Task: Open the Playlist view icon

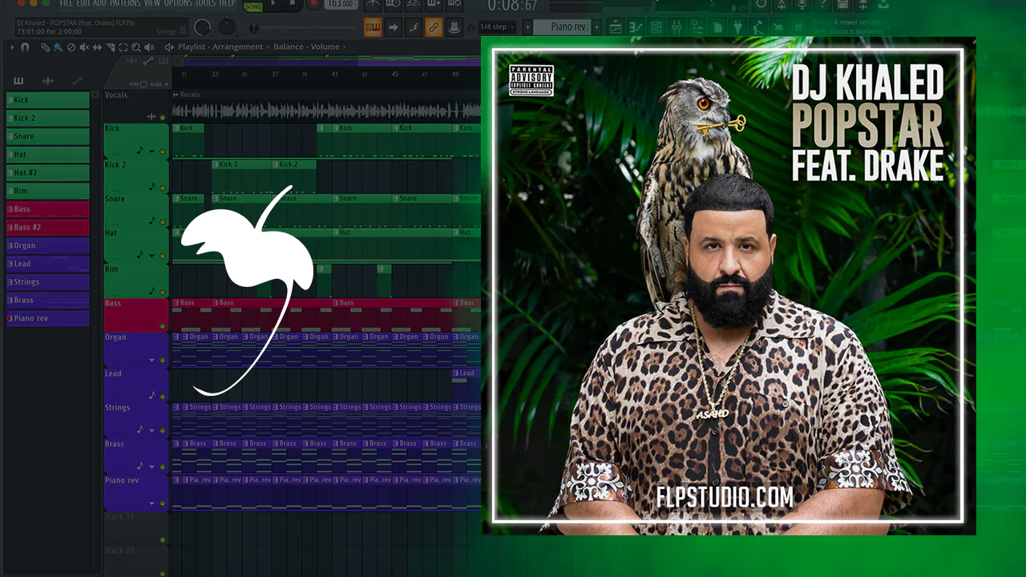Action: point(616,27)
